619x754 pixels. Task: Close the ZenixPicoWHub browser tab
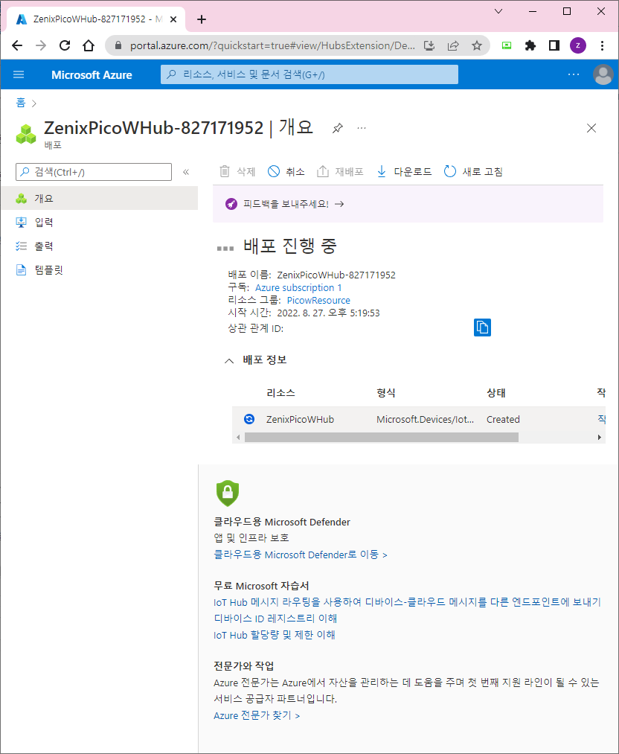173,19
